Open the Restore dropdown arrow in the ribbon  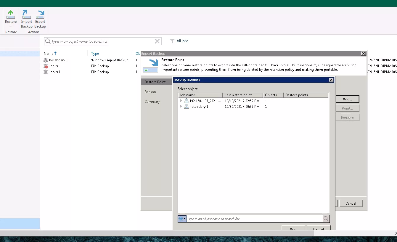pos(11,26)
